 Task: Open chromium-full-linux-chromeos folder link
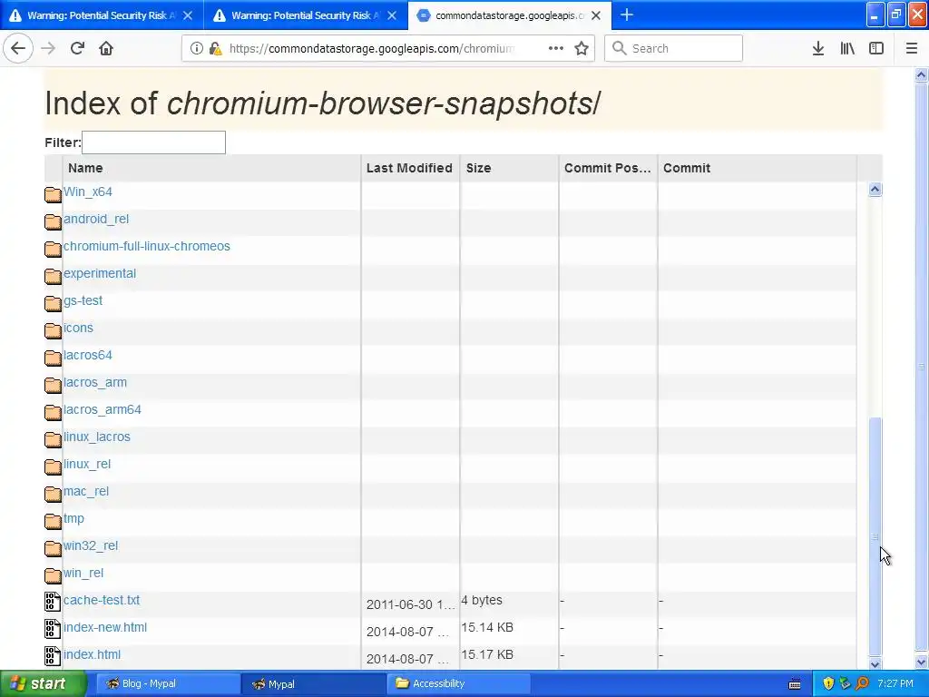[x=146, y=247]
